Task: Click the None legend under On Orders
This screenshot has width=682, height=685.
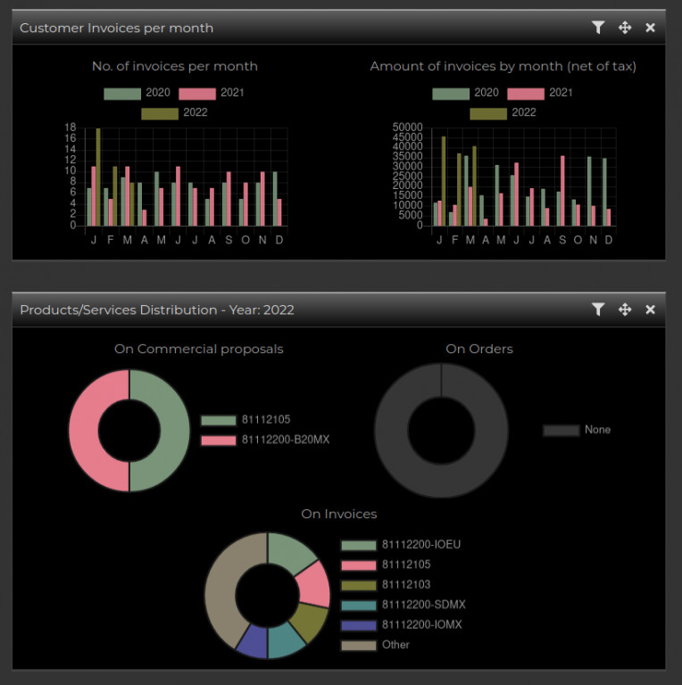Action: coord(577,430)
